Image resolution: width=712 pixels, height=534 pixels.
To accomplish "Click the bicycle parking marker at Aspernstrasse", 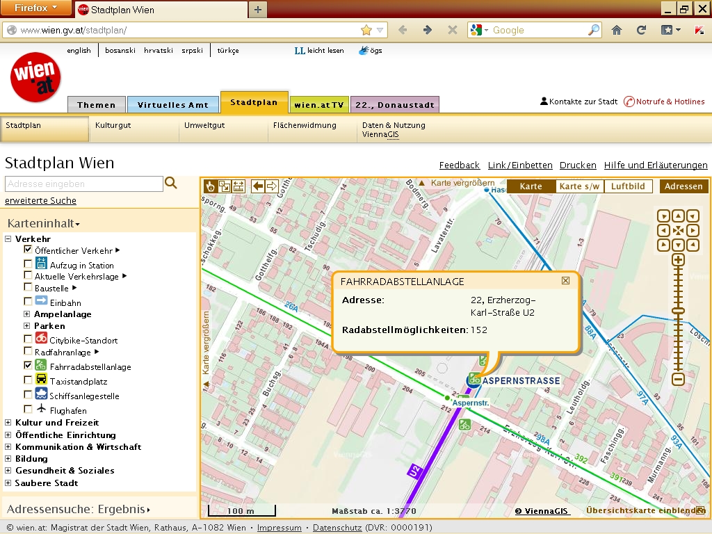I will pos(474,379).
